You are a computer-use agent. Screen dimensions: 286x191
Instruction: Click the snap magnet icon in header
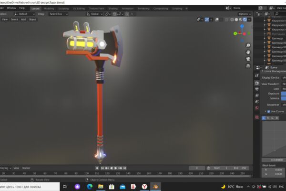[x=114, y=14]
